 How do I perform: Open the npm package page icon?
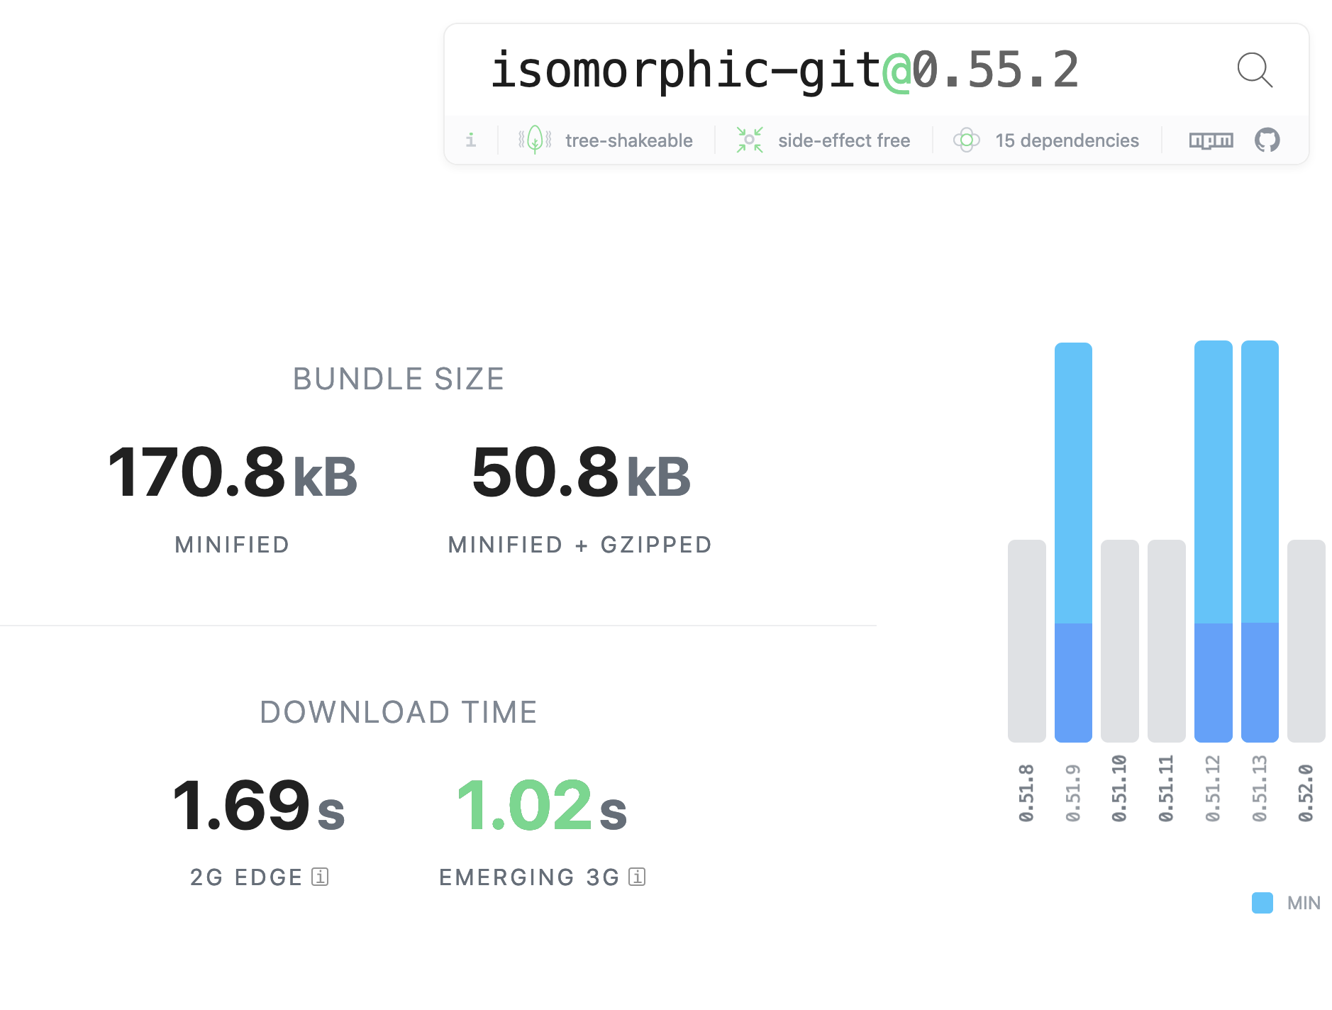click(x=1211, y=140)
